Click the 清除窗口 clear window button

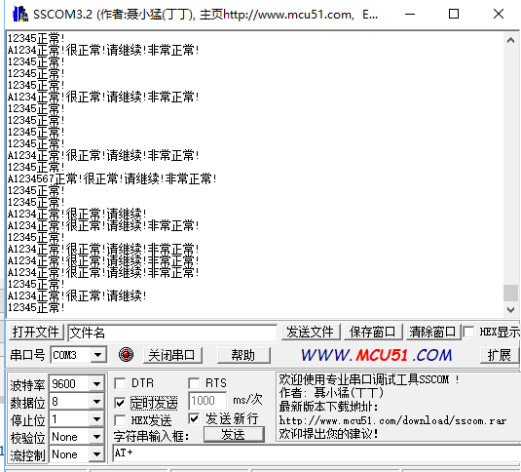coord(433,332)
